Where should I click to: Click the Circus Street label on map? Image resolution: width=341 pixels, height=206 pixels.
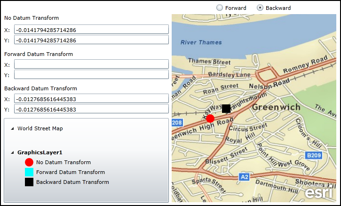click(x=248, y=127)
